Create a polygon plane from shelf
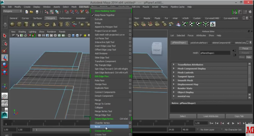Image resolution: width=254 pixels, height=136 pixels. click(x=40, y=24)
